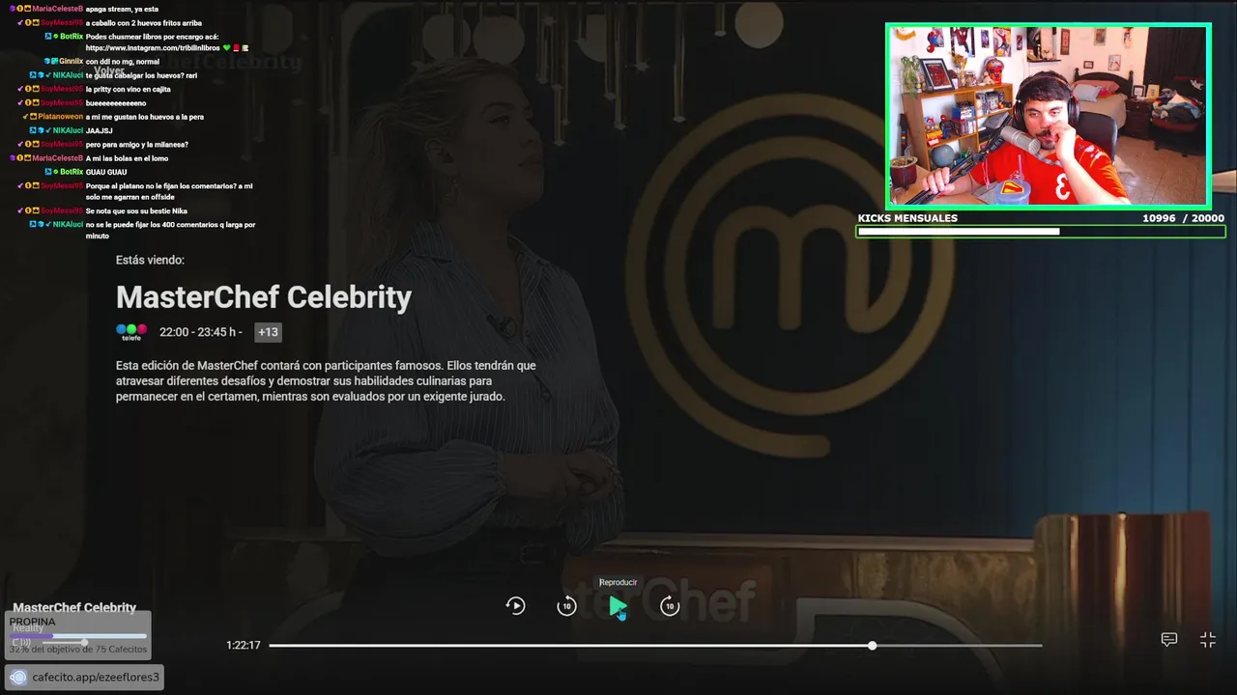
Task: Open the subtitles and audio options icon
Action: pyautogui.click(x=1168, y=639)
